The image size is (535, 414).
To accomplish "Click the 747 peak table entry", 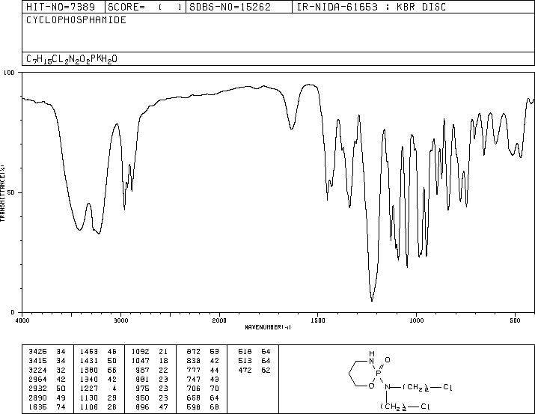I will (x=194, y=379).
